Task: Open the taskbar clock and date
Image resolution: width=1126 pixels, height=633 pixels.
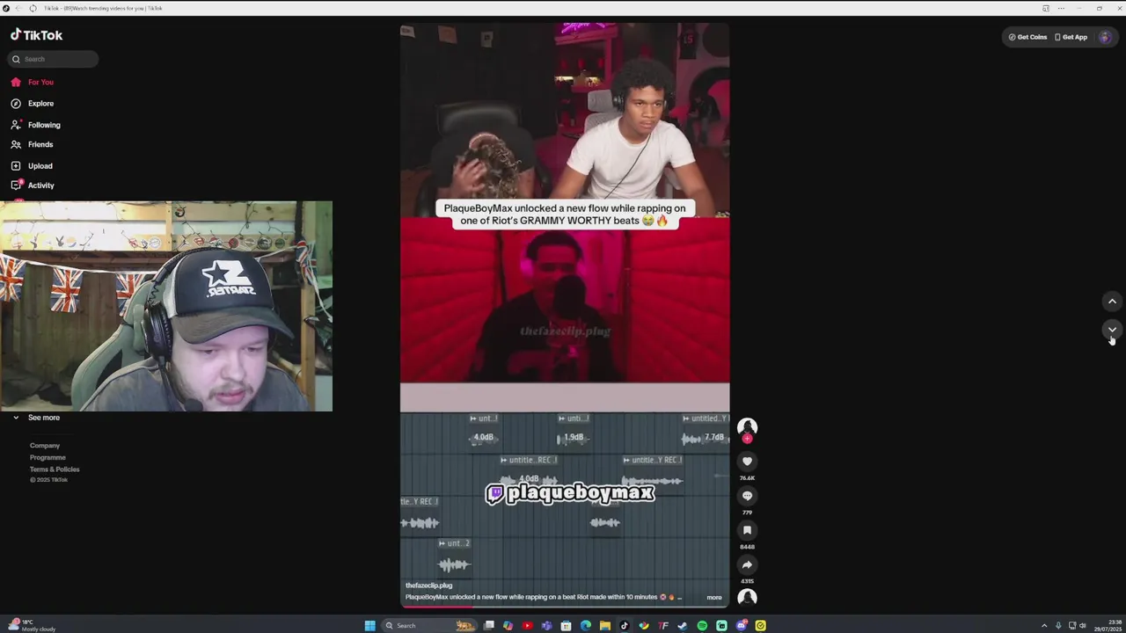Action: click(1108, 625)
